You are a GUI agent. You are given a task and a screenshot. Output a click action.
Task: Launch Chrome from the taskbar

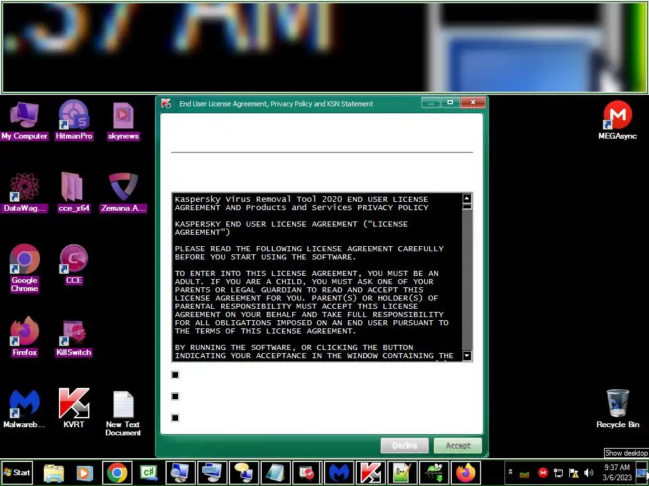(x=117, y=473)
